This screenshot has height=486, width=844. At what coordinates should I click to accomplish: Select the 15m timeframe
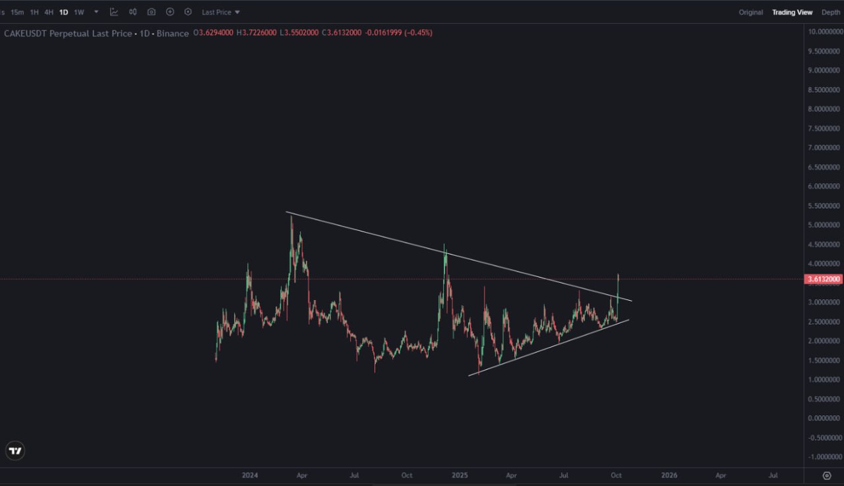(x=17, y=12)
